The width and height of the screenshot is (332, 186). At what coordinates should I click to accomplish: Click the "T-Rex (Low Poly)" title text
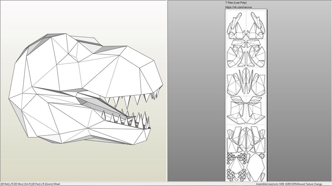pos(236,3)
